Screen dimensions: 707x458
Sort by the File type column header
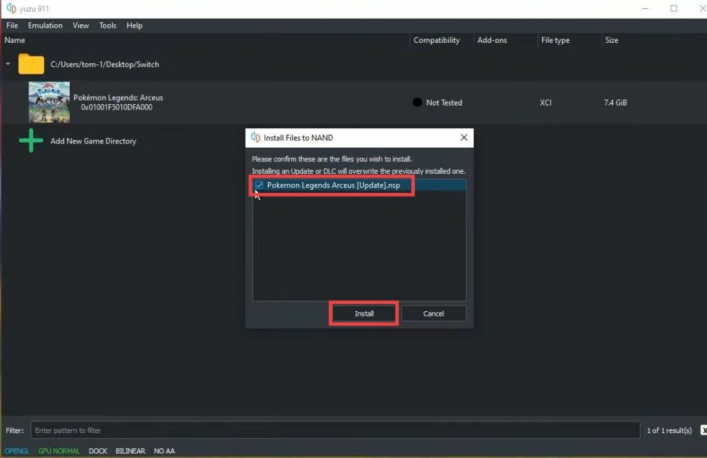click(x=555, y=40)
